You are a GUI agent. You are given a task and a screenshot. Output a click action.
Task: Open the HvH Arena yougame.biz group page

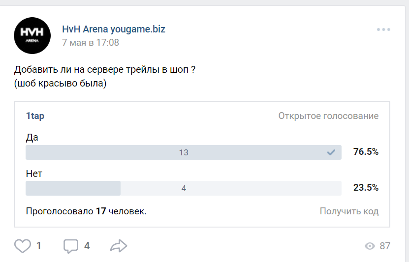pos(114,29)
